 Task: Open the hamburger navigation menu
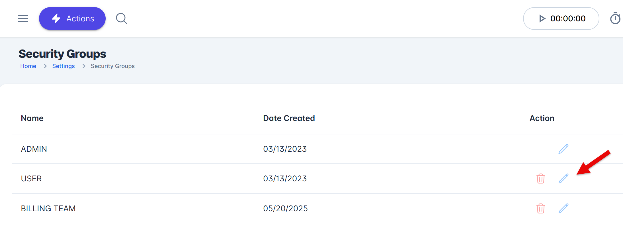click(x=23, y=19)
